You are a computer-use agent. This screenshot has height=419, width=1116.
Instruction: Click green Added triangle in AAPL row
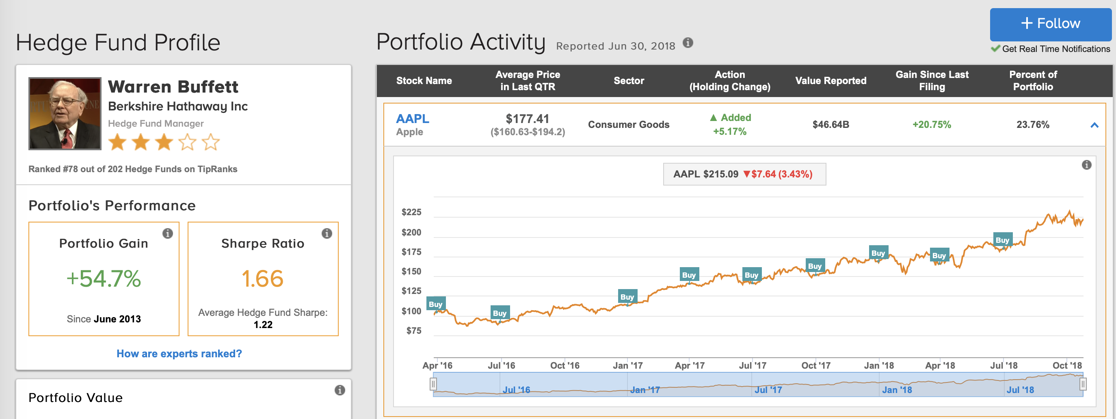point(713,117)
